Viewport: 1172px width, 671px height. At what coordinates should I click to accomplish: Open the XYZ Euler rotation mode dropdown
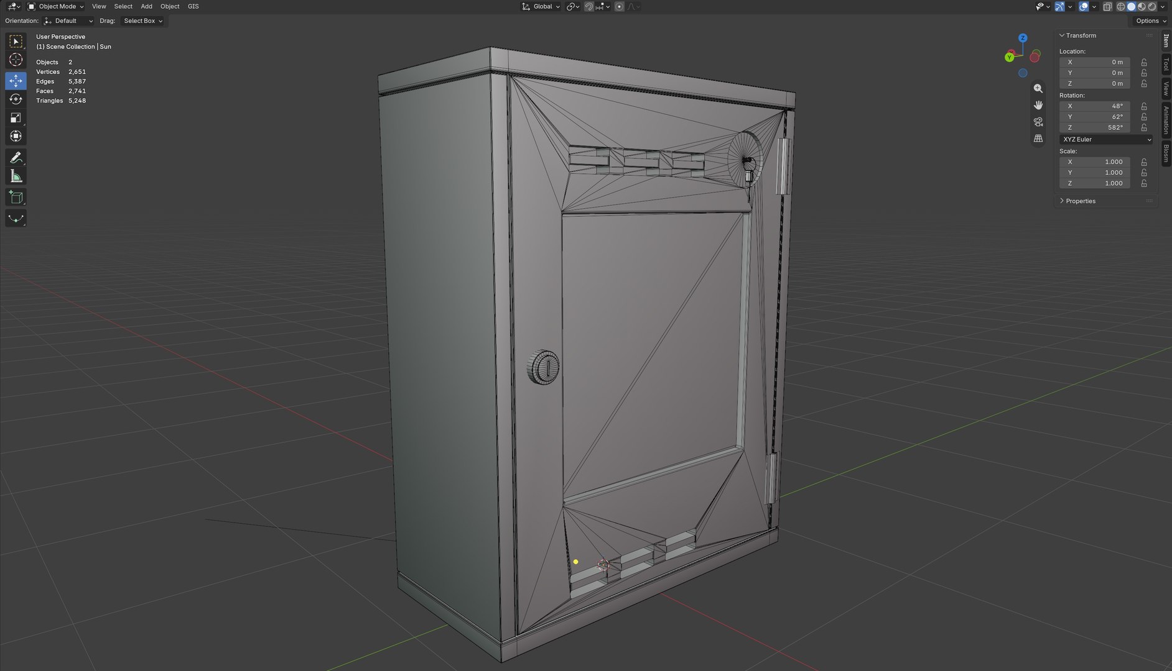(1106, 139)
